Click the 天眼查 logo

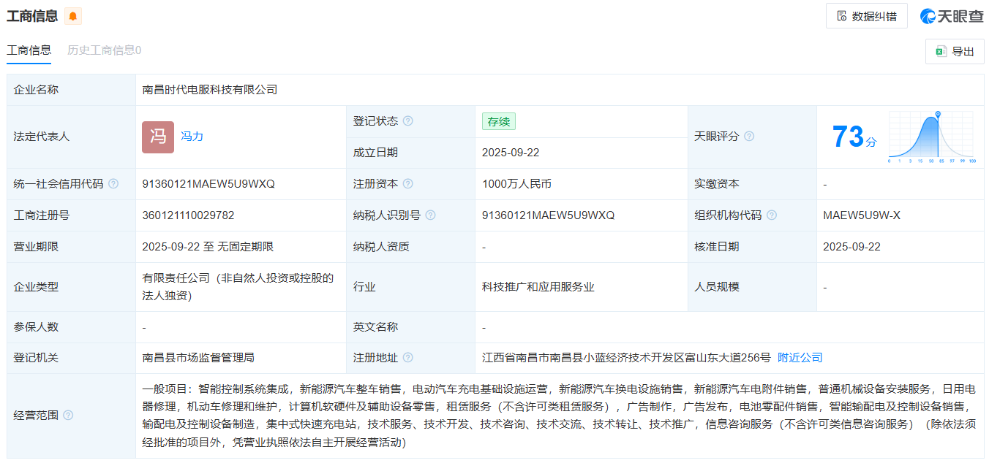(952, 16)
